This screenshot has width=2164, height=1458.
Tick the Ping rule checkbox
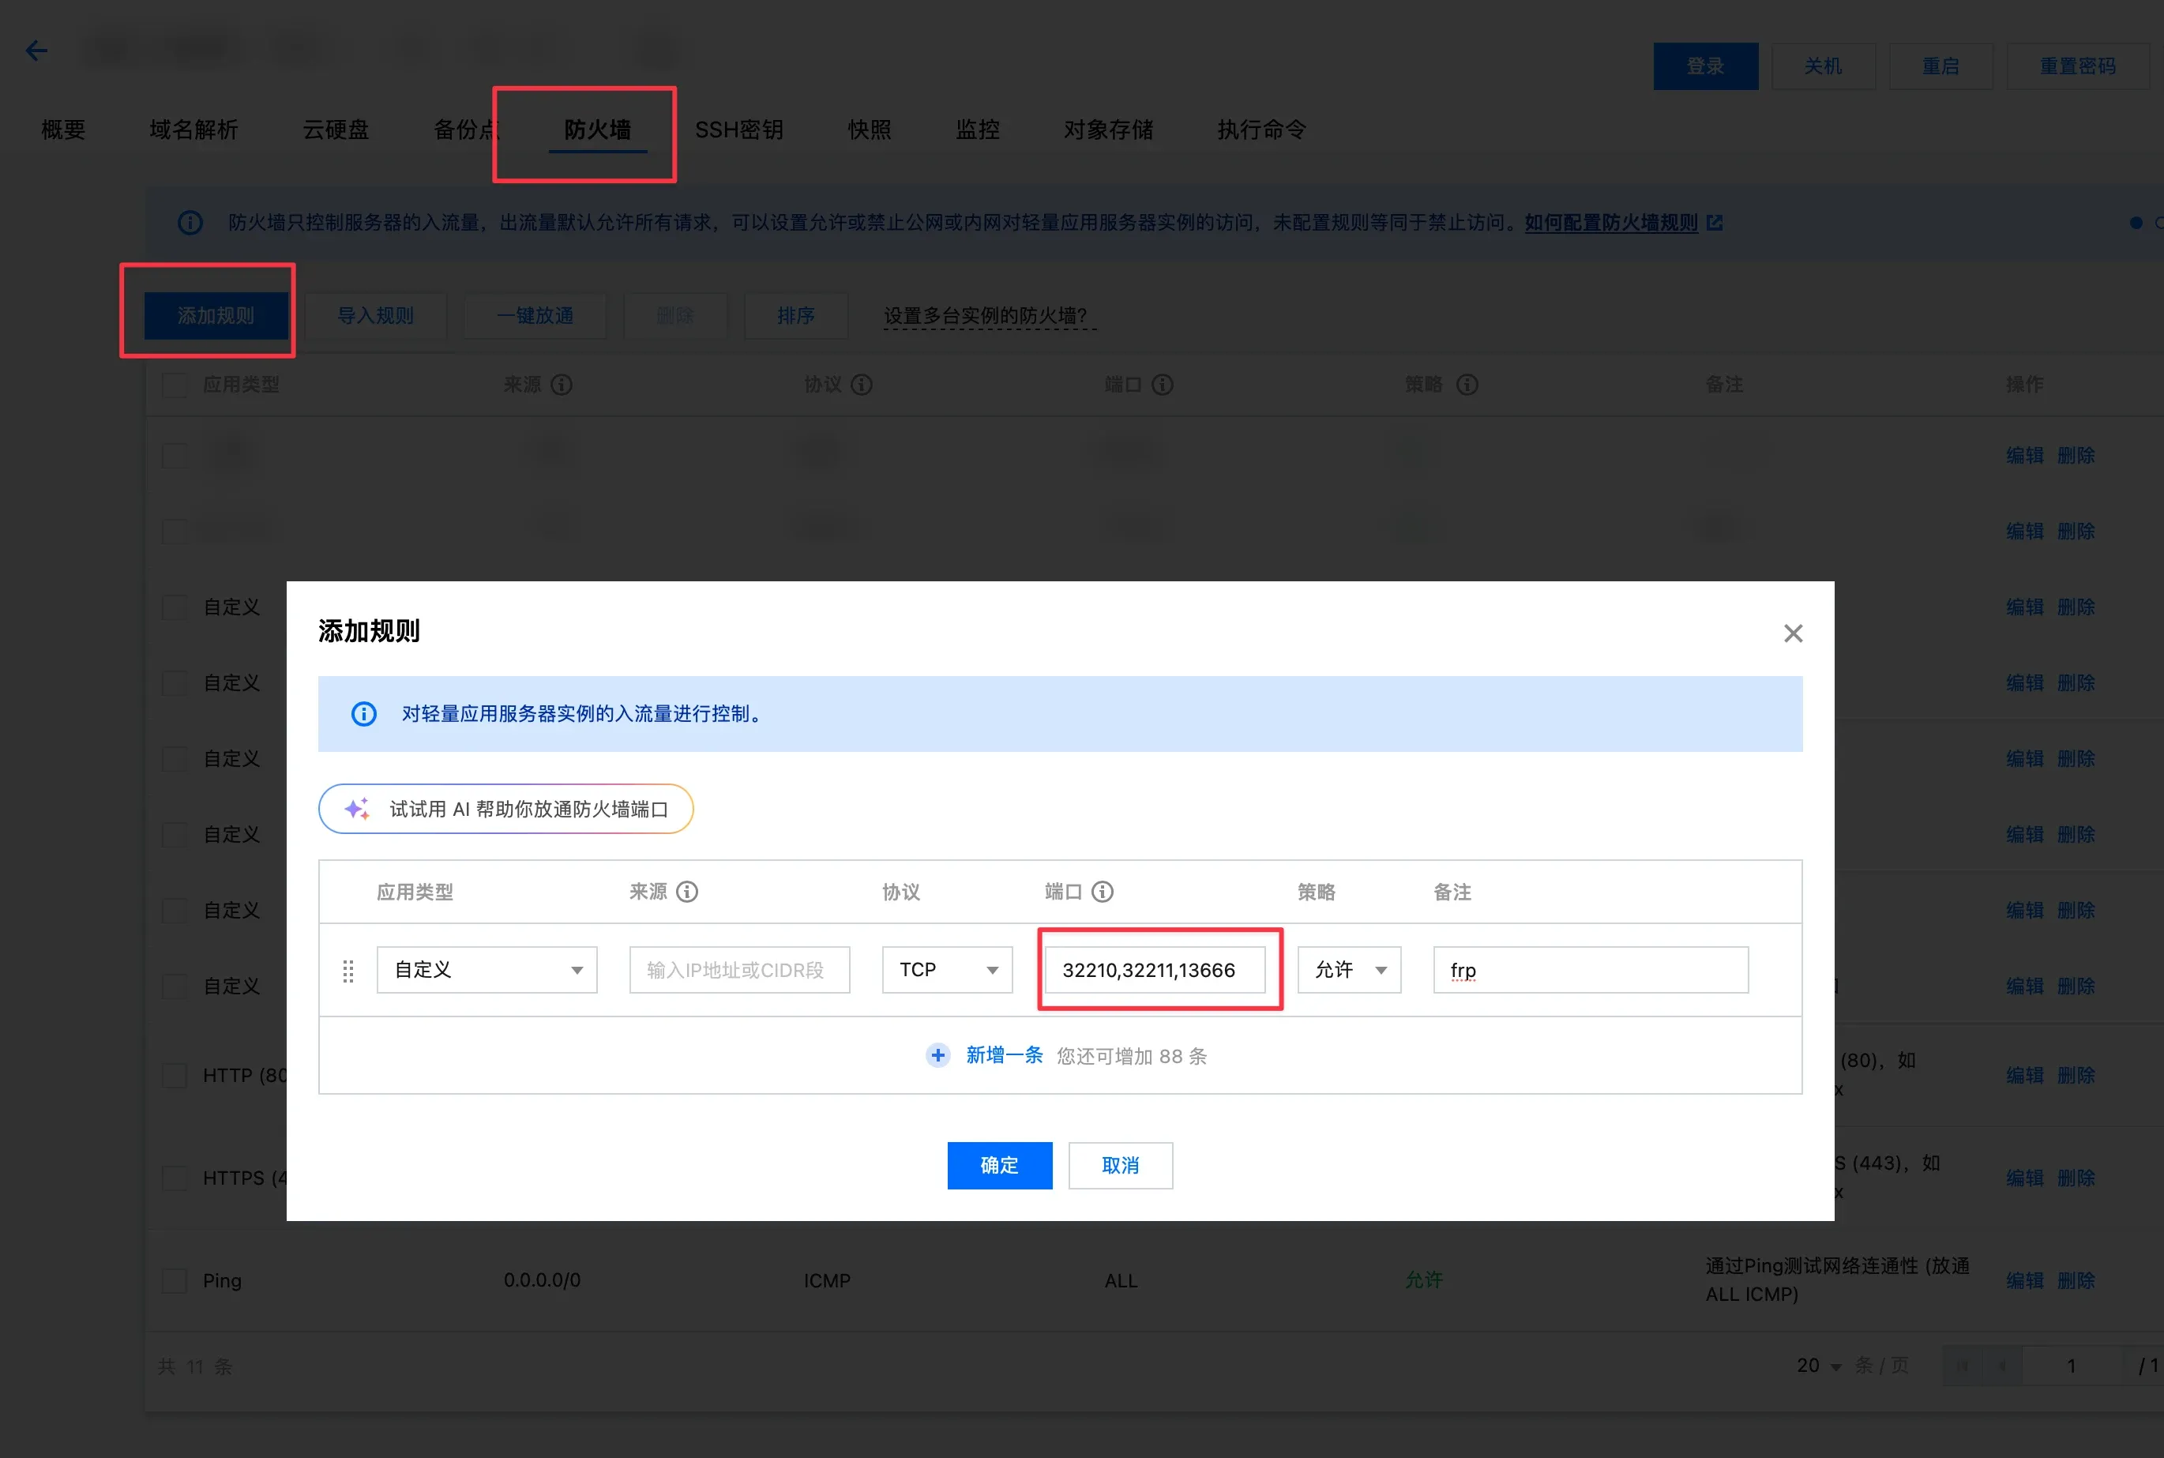175,1280
